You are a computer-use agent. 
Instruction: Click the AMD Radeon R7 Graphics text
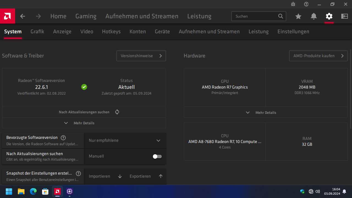point(225,87)
